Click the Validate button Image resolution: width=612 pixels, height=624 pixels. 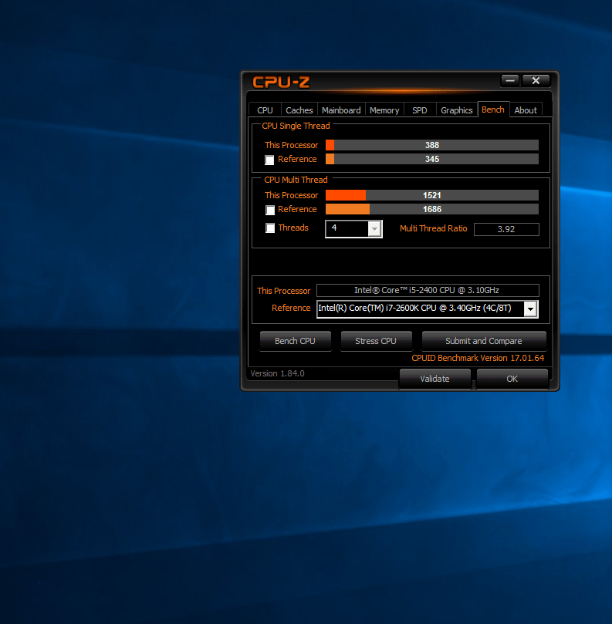point(434,379)
